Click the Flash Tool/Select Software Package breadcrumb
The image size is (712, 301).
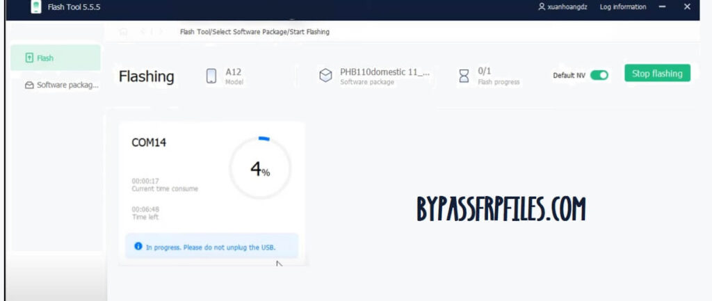(254, 32)
